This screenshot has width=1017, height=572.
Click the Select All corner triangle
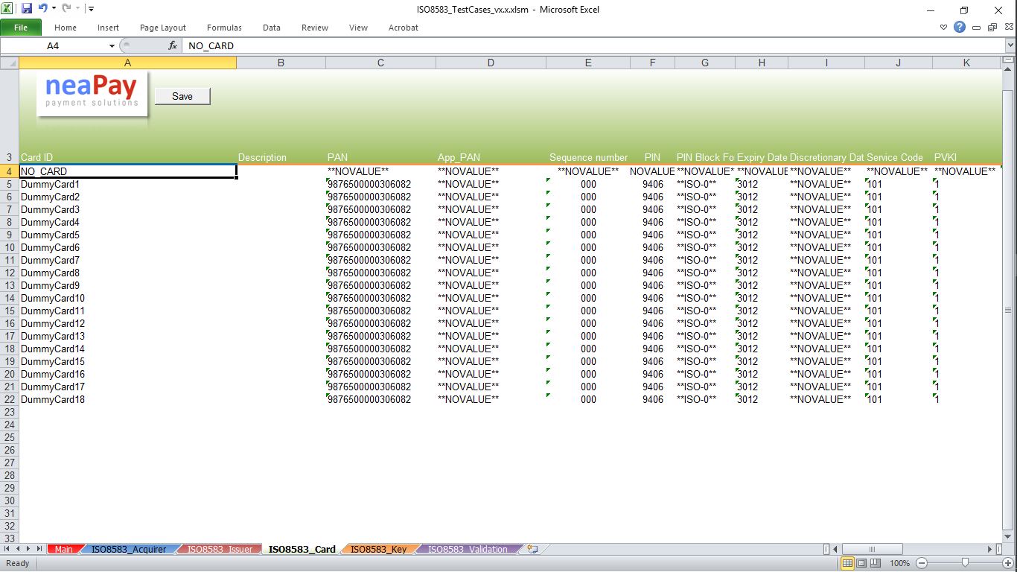(x=10, y=63)
